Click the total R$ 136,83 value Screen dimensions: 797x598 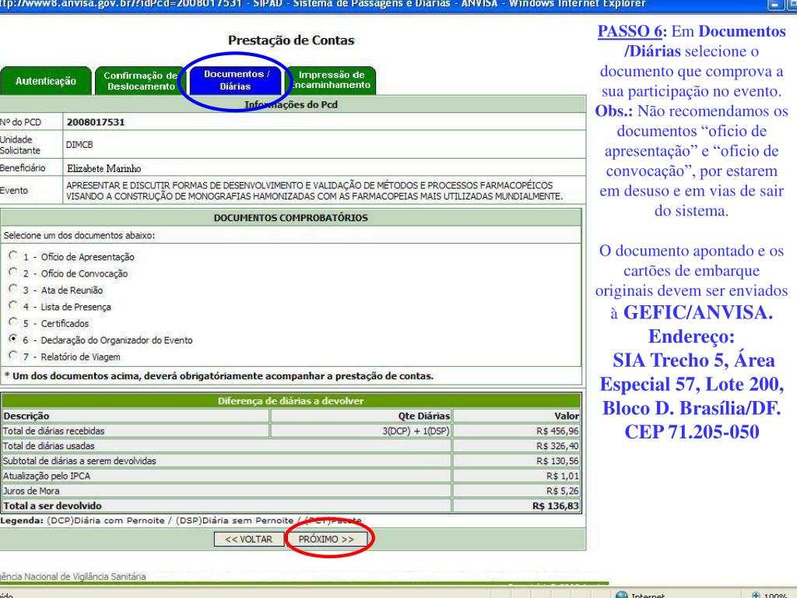coord(554,505)
